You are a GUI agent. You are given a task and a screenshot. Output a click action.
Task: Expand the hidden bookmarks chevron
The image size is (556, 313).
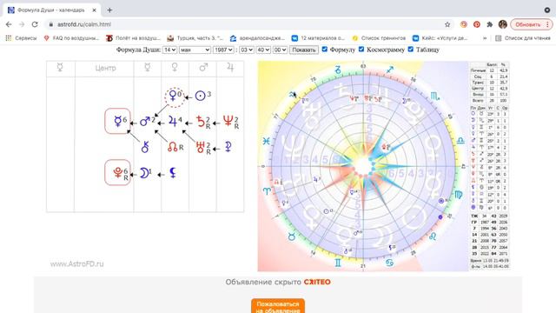[x=485, y=38]
